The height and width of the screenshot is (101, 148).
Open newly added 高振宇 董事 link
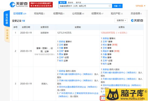[106, 51]
